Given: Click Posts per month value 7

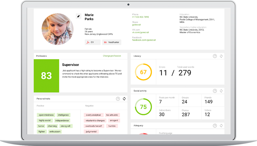Looking at the screenshot, I should coord(161,102).
